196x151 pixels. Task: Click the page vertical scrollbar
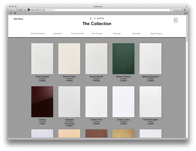point(187,29)
